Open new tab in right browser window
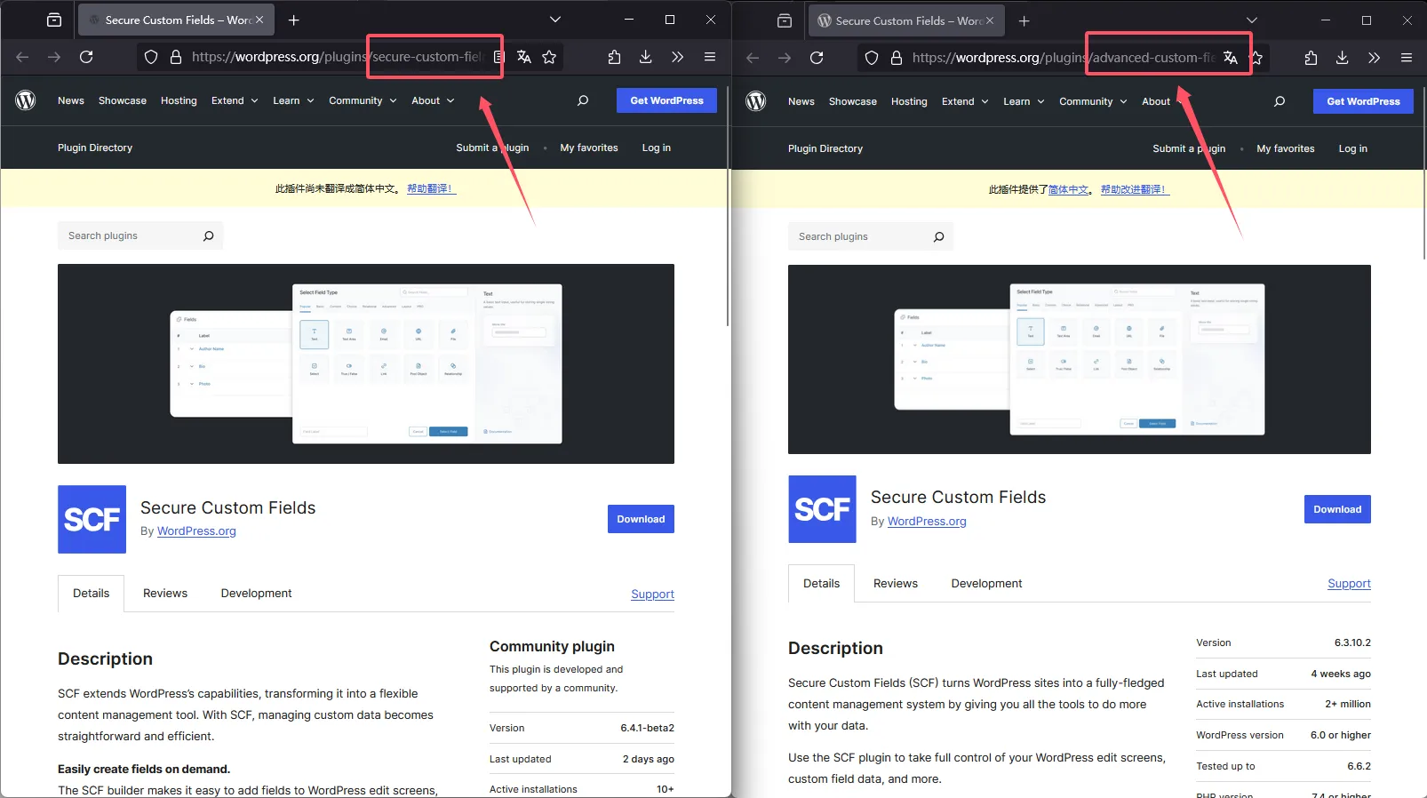Image resolution: width=1427 pixels, height=798 pixels. 1024,20
